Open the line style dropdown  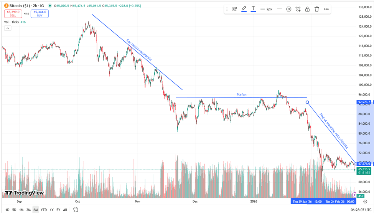[x=279, y=9]
